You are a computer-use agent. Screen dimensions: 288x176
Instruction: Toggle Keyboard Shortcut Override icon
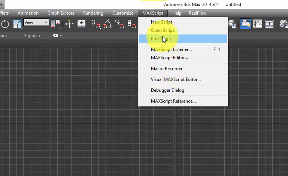(81, 24)
